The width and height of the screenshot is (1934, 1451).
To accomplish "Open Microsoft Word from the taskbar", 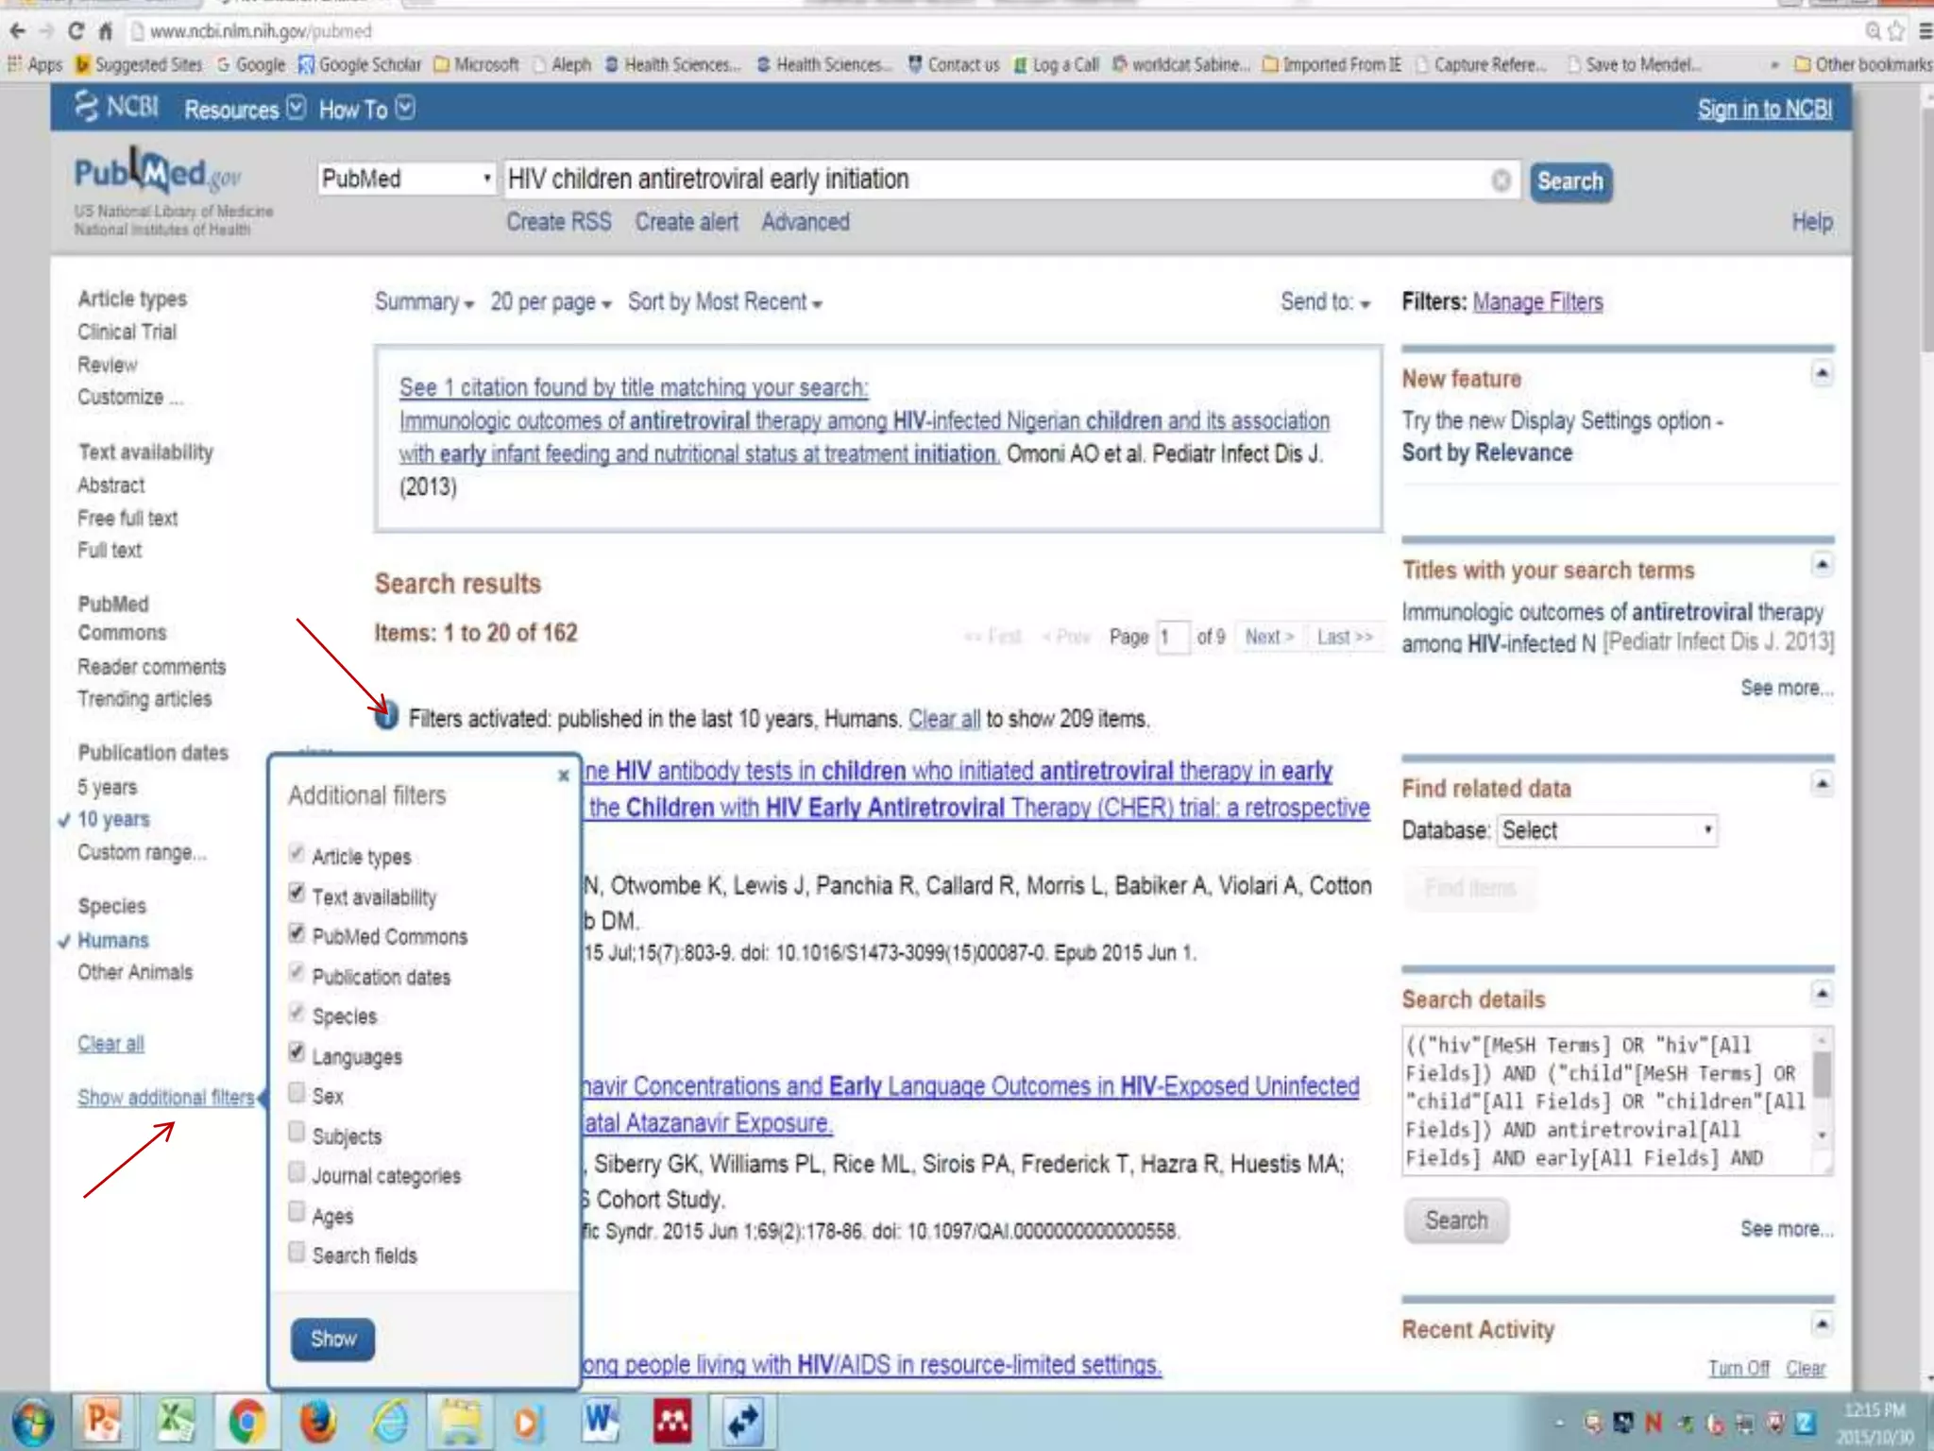I will [601, 1422].
